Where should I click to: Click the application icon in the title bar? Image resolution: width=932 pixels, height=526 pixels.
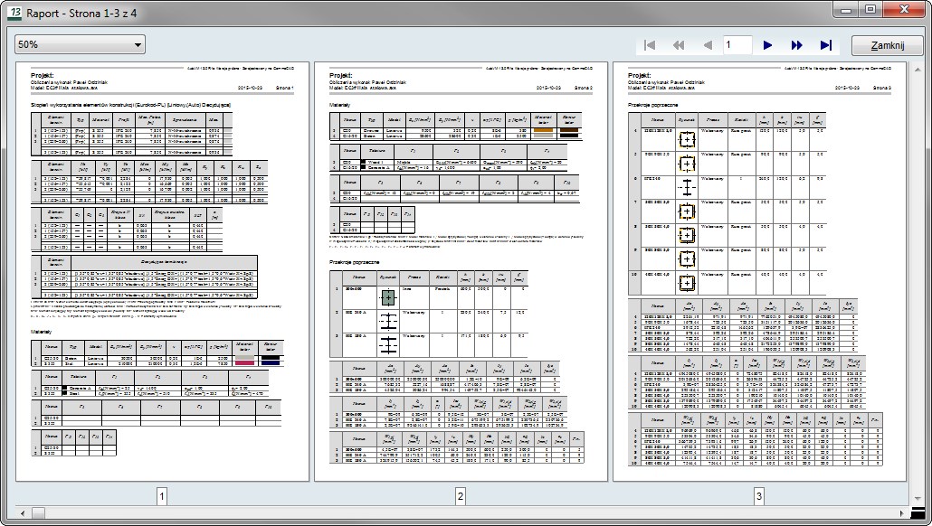click(14, 13)
